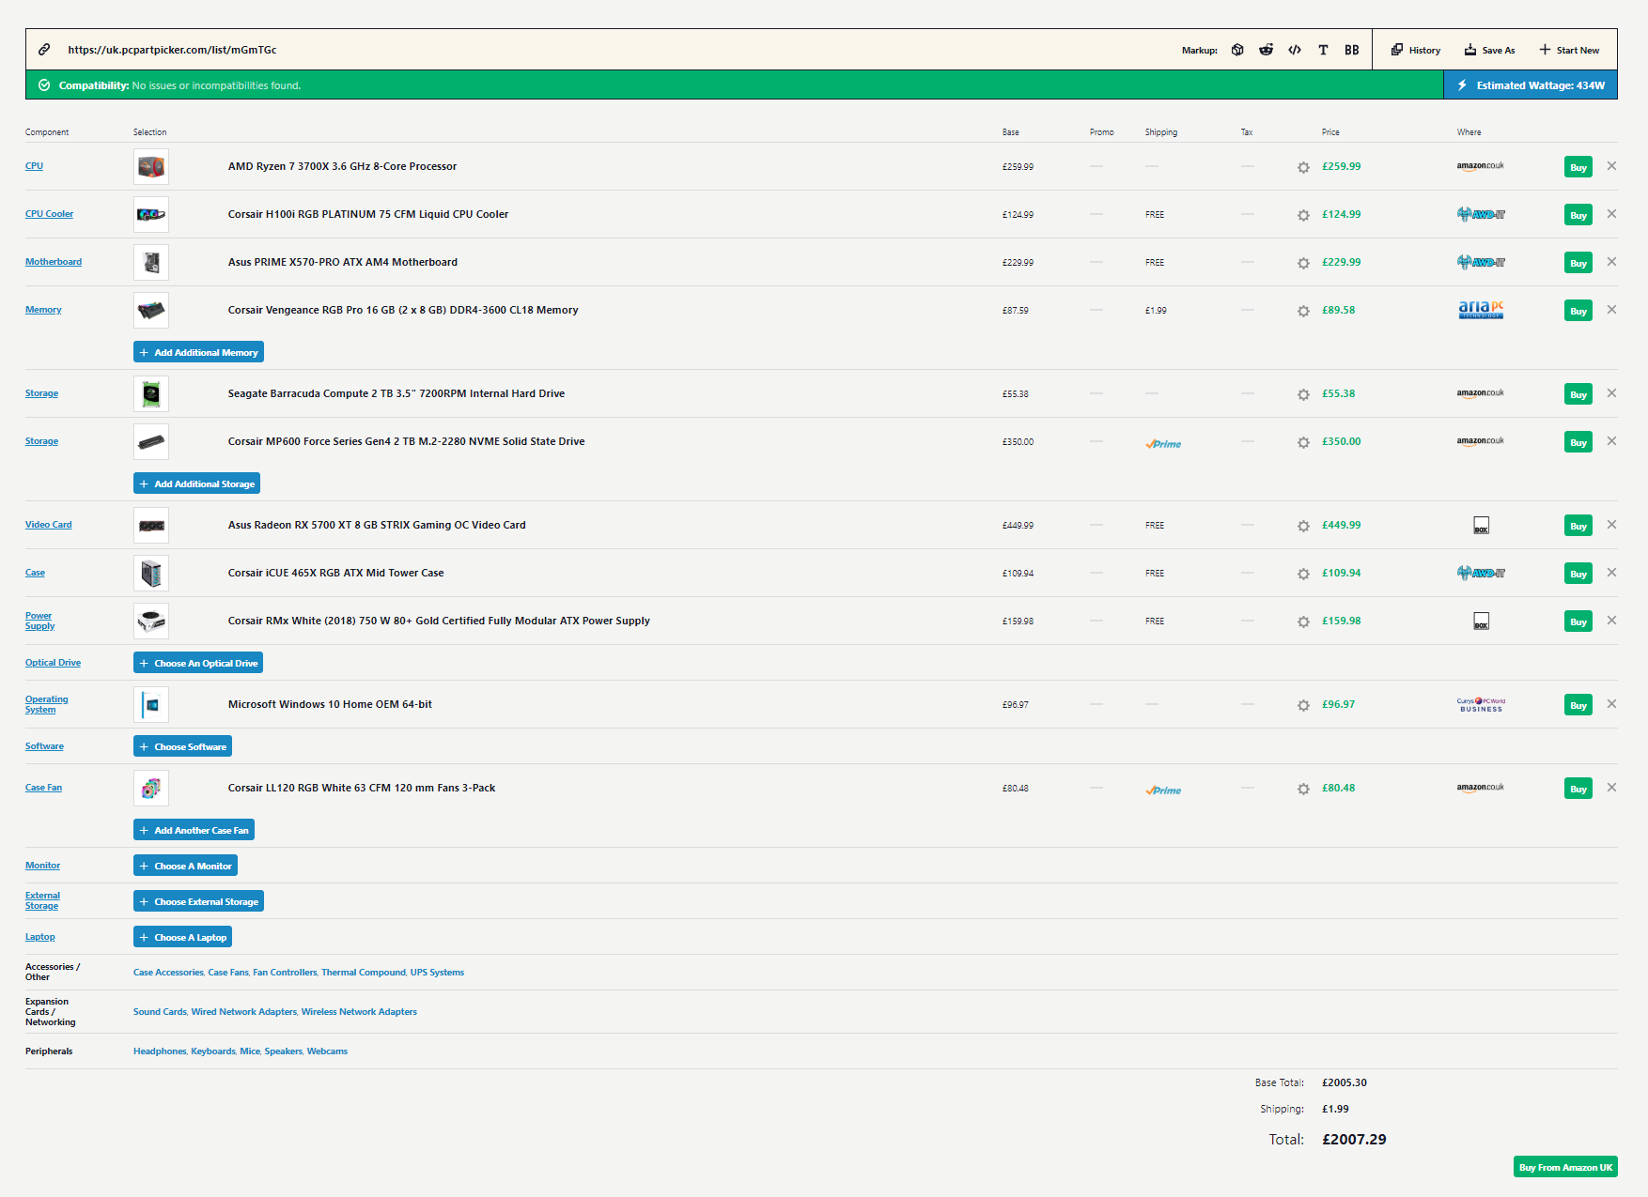Click Buy From Amazon UK button

pos(1565,1167)
